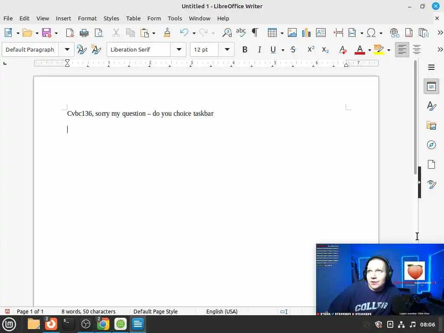The image size is (444, 333).
Task: Insert a table using the table icon
Action: [272, 33]
